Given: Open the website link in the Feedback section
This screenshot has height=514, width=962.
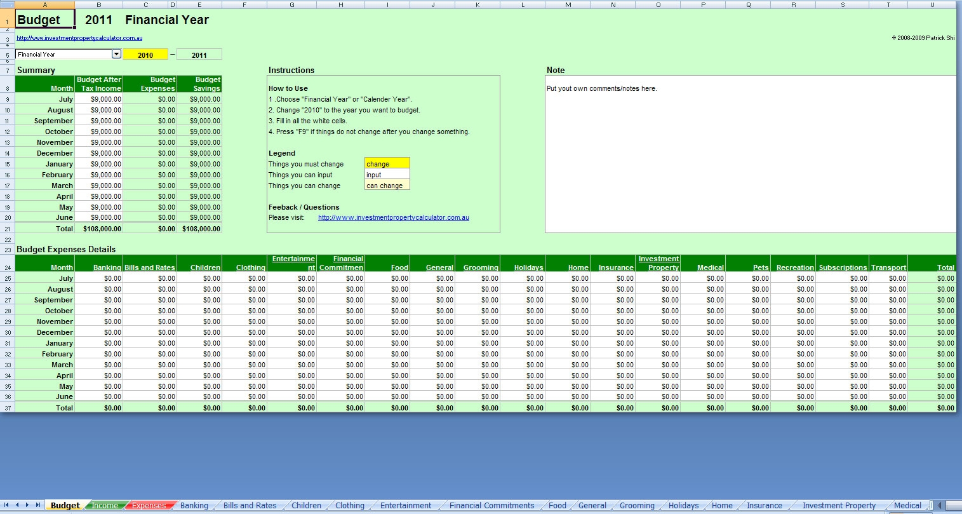Looking at the screenshot, I should click(393, 217).
